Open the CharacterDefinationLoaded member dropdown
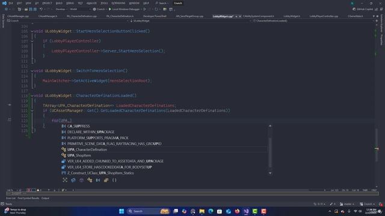Screen dimensions: 385x216 (313, 21)
